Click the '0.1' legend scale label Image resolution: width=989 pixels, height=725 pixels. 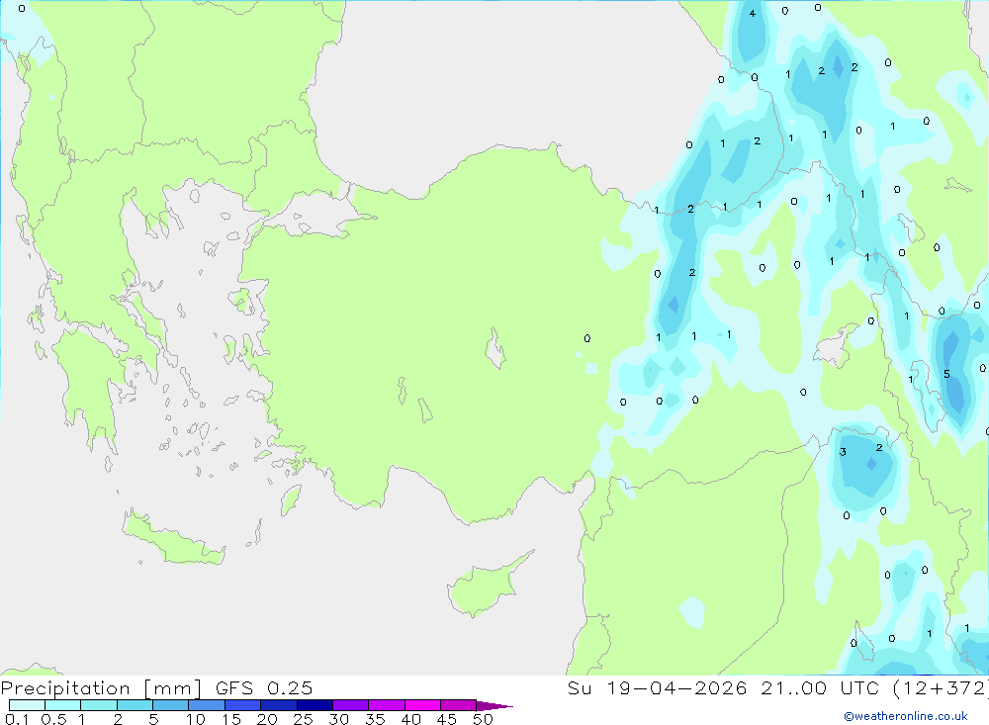pyautogui.click(x=17, y=719)
